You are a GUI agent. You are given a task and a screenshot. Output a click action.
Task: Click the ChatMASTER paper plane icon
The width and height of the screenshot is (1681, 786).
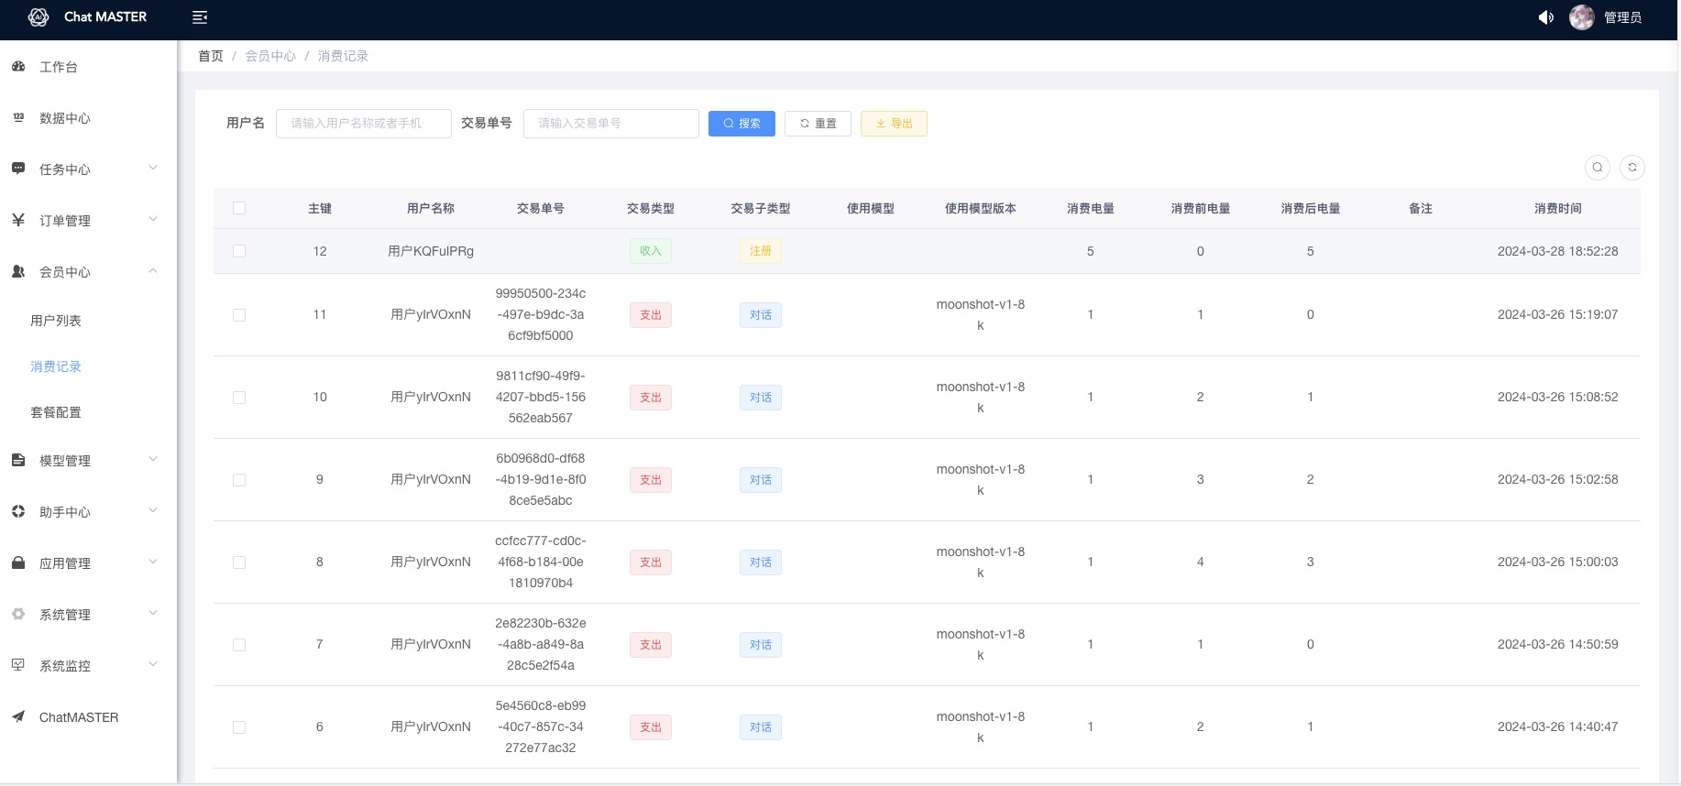click(x=18, y=717)
